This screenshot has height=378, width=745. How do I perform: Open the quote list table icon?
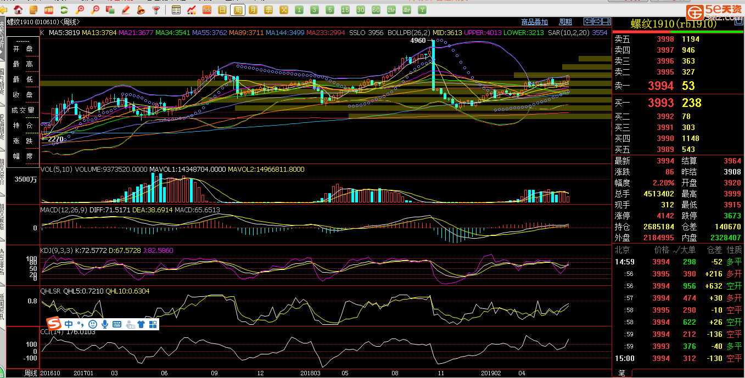[176, 10]
